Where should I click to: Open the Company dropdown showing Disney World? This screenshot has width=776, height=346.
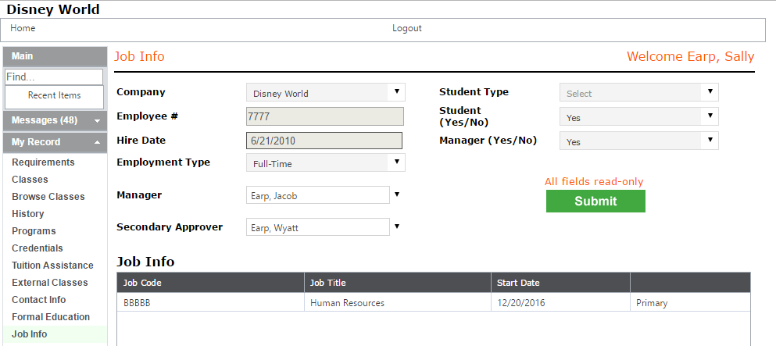click(326, 92)
